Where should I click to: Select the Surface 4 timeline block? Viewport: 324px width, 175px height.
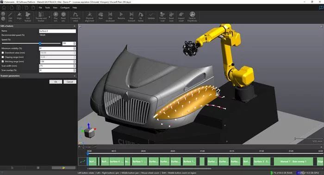(117, 162)
